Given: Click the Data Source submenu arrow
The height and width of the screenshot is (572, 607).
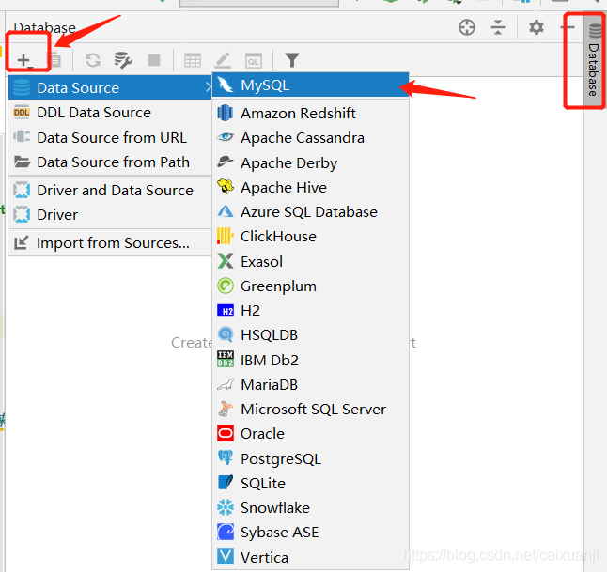Looking at the screenshot, I should tap(208, 88).
